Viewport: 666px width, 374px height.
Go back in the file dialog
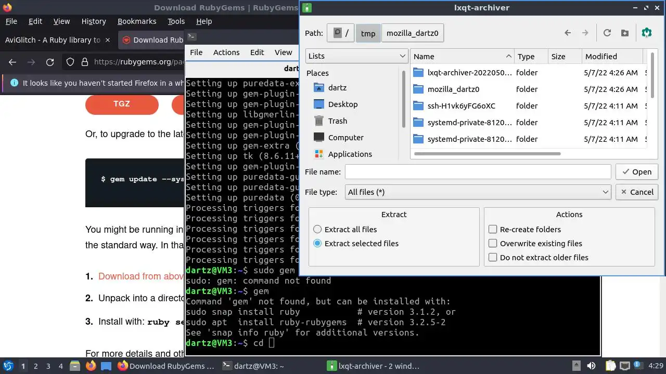[568, 33]
